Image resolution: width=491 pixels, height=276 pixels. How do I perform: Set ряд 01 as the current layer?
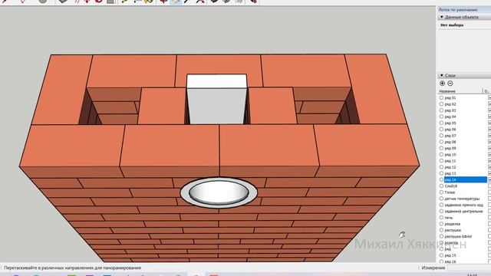tap(441, 98)
